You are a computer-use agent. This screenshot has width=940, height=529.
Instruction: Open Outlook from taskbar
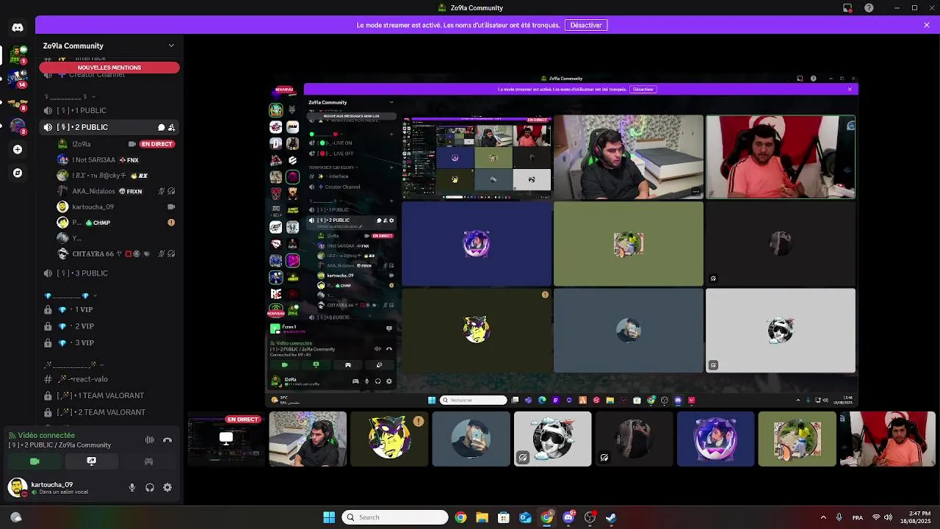(525, 517)
